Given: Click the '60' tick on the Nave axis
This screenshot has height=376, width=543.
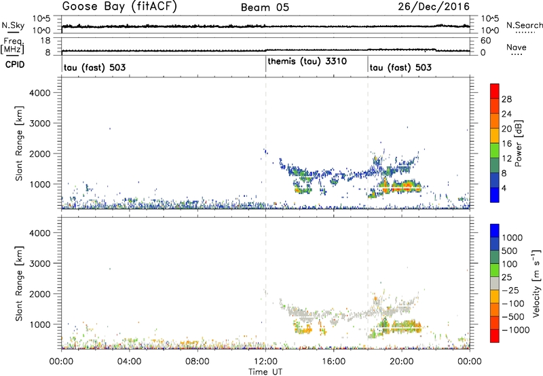Looking at the screenshot, I should pyautogui.click(x=485, y=41).
